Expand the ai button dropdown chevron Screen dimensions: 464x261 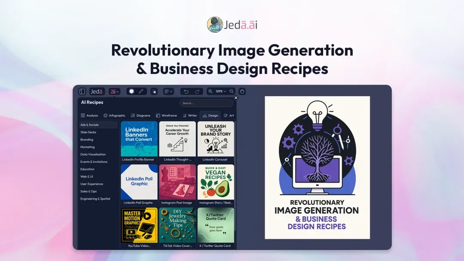pos(117,91)
